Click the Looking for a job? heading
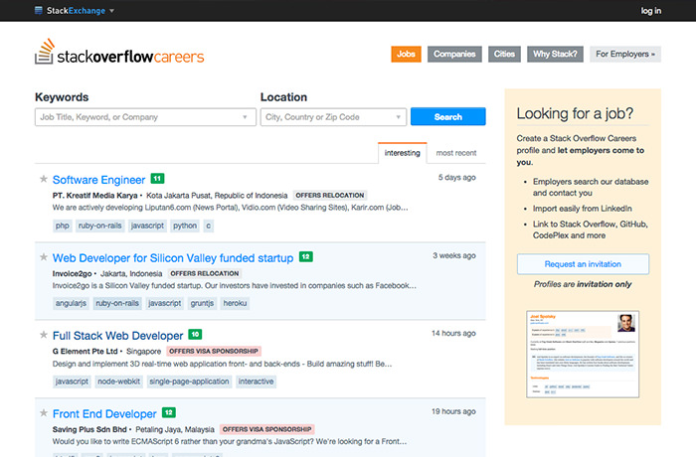The image size is (696, 457). point(575,114)
